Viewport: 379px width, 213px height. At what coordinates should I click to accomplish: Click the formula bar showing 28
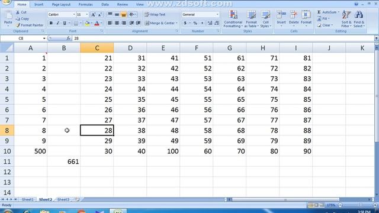(224, 38)
